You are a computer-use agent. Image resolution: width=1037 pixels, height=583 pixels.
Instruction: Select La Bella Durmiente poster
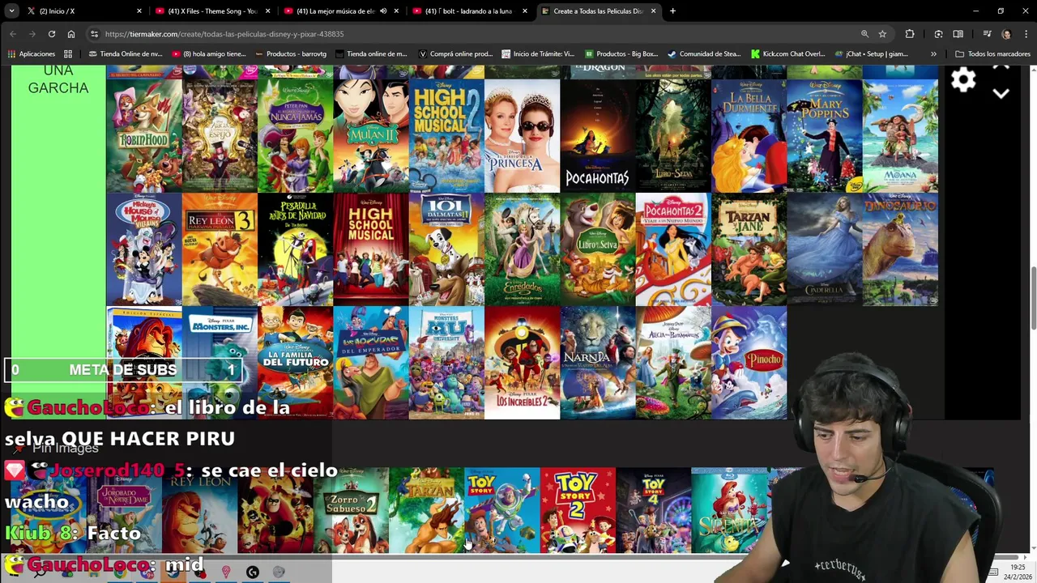(749, 135)
